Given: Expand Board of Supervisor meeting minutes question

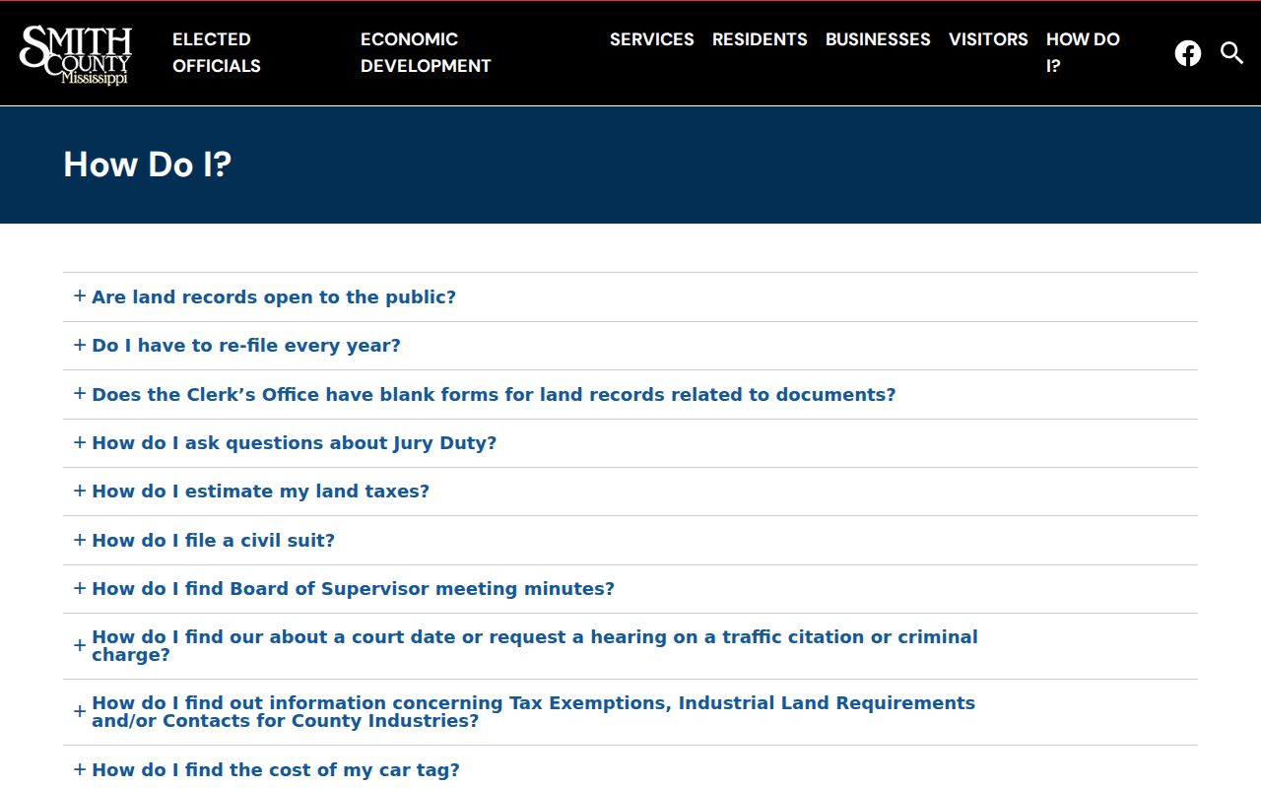Looking at the screenshot, I should (353, 589).
